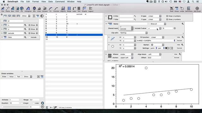Click the Slider global variable button
The width and height of the screenshot is (202, 113).
tap(4, 77)
